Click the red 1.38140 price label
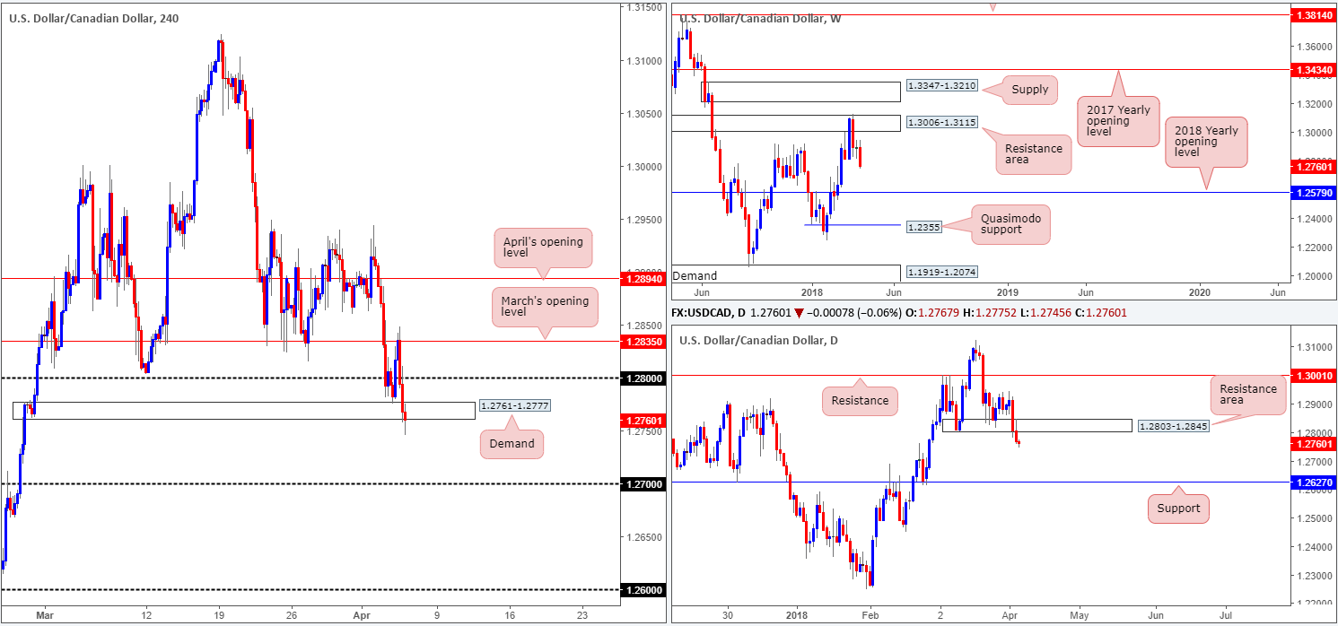The width and height of the screenshot is (1338, 626). (1312, 16)
